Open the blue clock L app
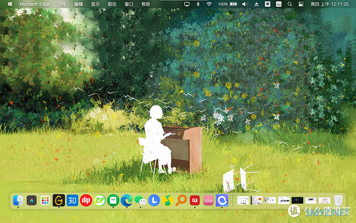 (x=154, y=200)
